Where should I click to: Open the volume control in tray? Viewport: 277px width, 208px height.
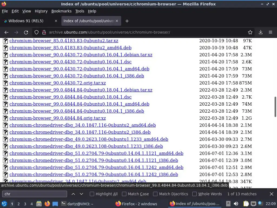(x=236, y=204)
